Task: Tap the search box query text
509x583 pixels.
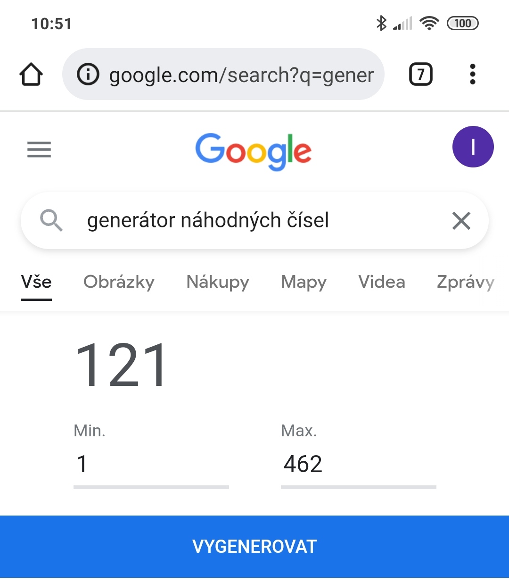Action: pyautogui.click(x=208, y=220)
